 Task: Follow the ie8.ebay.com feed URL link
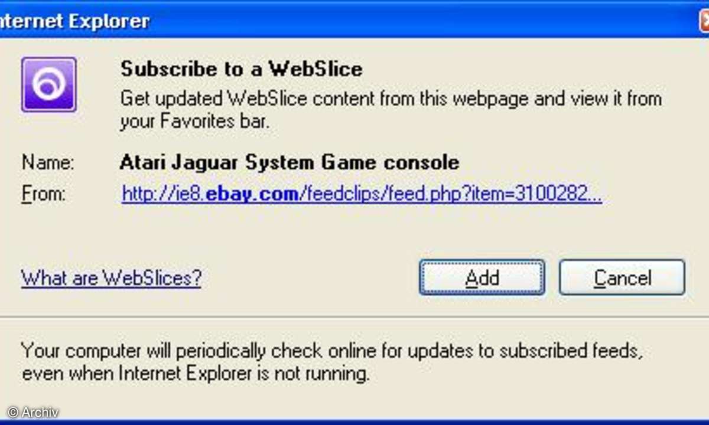pos(362,194)
